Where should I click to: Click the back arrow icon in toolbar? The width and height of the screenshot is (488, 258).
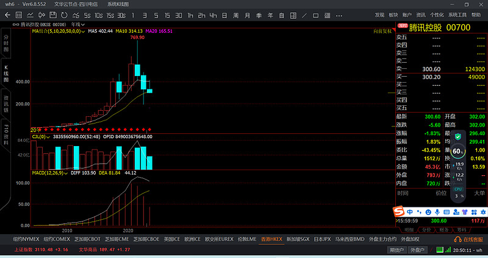7,15
